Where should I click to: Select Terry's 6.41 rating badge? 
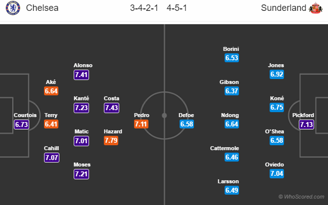pyautogui.click(x=51, y=124)
